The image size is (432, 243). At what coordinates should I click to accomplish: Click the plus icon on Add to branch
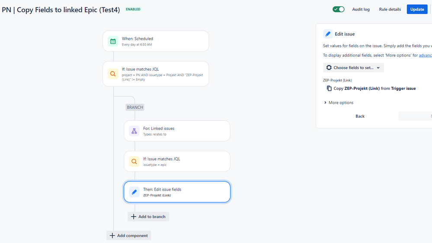134,217
